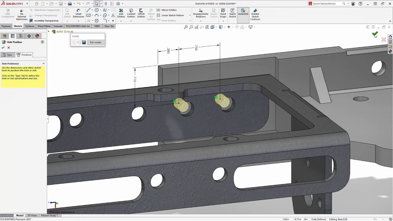Screen dimensions: 393x221
Task: Confirm sketch with corner green checkmark
Action: pyautogui.click(x=375, y=34)
